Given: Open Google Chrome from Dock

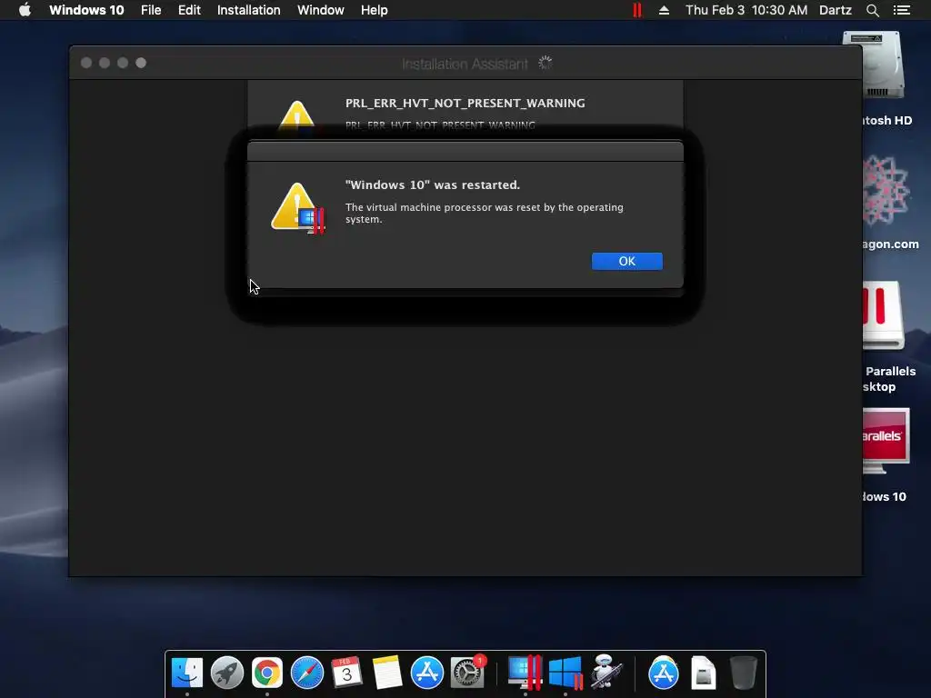Looking at the screenshot, I should pos(266,673).
